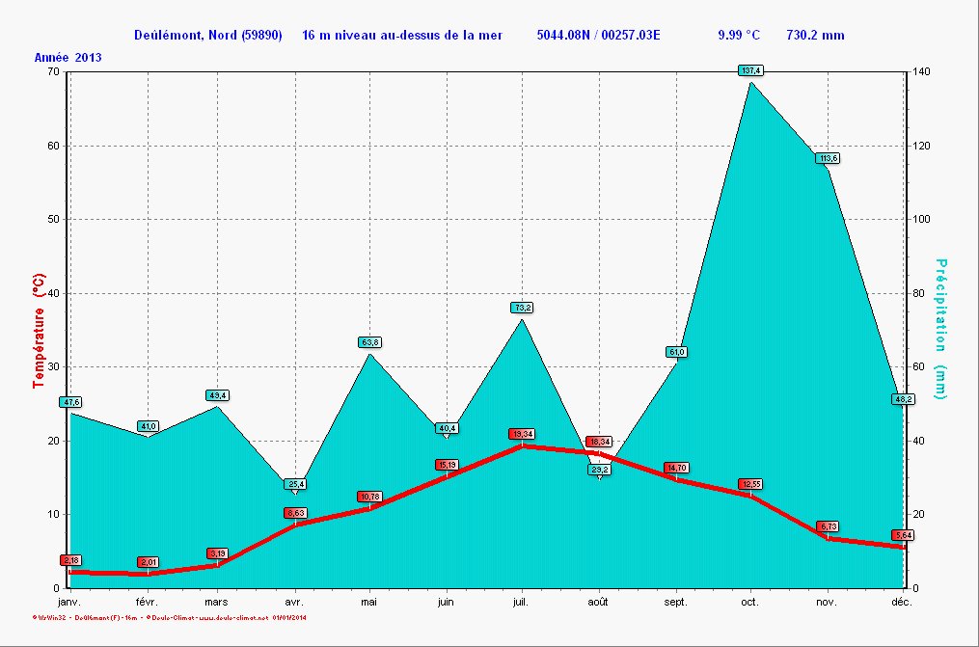Click the cyan 'Précipitation (mm)' axis title
The image size is (979, 647).
[x=940, y=330]
